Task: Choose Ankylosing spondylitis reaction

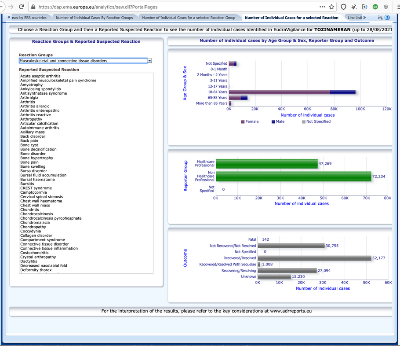Action: (x=40, y=89)
